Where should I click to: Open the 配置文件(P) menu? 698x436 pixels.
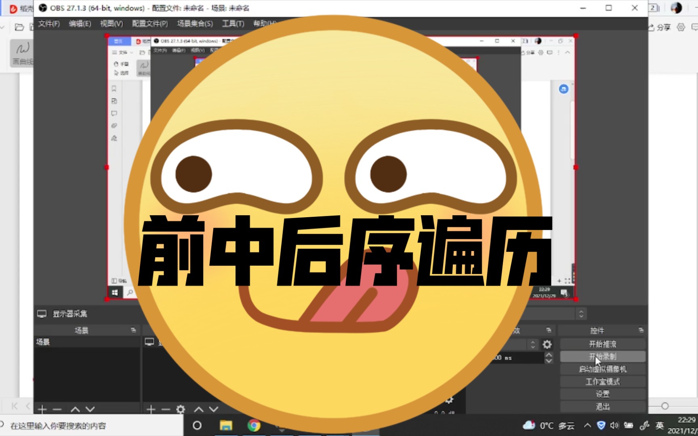150,23
